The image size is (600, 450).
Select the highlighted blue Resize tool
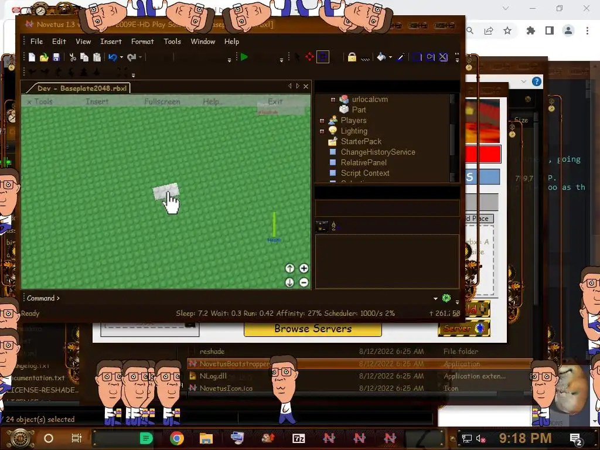click(x=323, y=57)
